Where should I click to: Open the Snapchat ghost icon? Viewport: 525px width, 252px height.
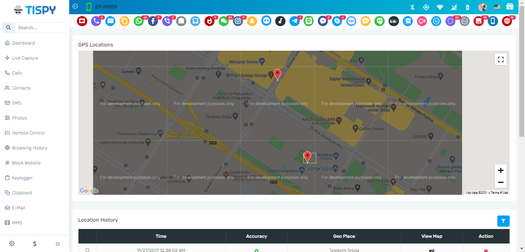[x=252, y=21]
